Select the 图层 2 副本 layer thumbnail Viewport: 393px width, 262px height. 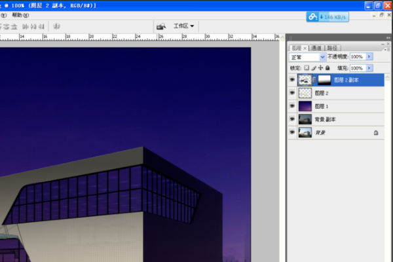pyautogui.click(x=305, y=80)
